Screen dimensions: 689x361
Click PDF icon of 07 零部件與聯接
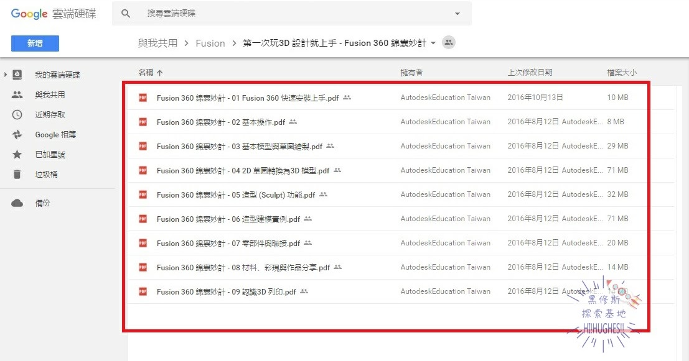click(143, 243)
